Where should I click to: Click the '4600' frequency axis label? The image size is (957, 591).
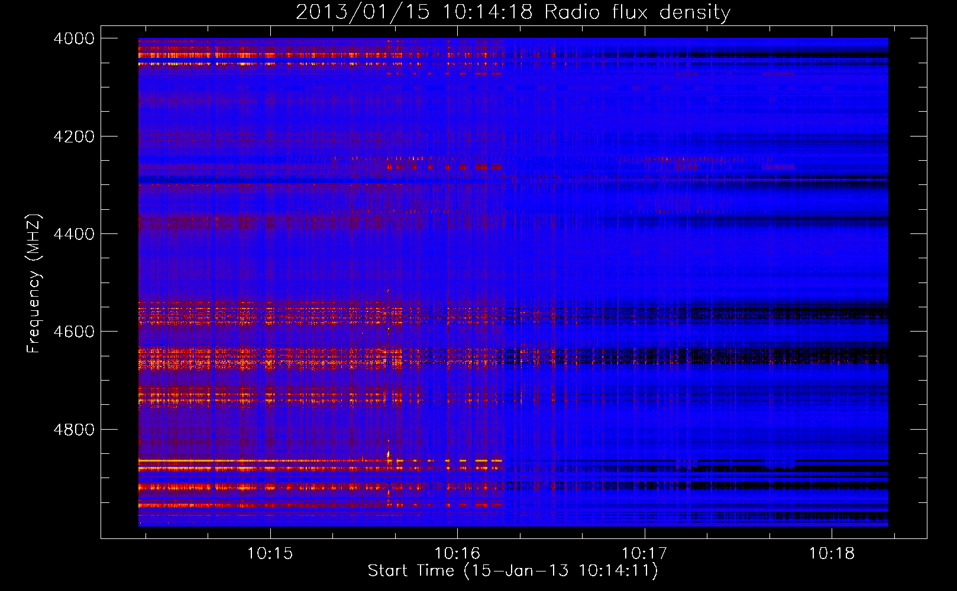[x=74, y=332]
